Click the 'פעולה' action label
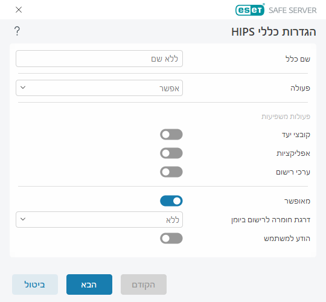The image size is (326, 302). pyautogui.click(x=300, y=88)
